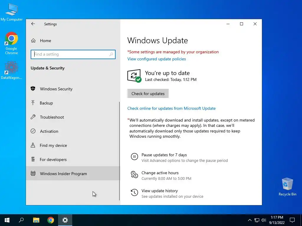Image resolution: width=302 pixels, height=226 pixels.
Task: Select the Recycle Bin desktop icon
Action: pyautogui.click(x=287, y=187)
